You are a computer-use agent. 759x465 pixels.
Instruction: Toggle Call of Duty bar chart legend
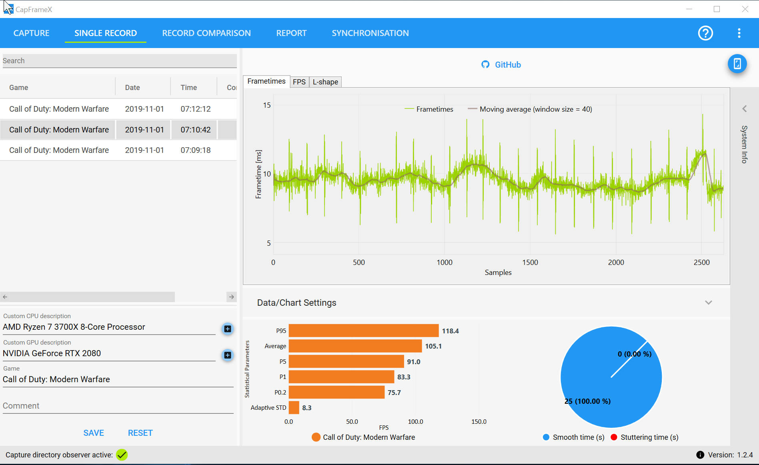click(x=363, y=437)
